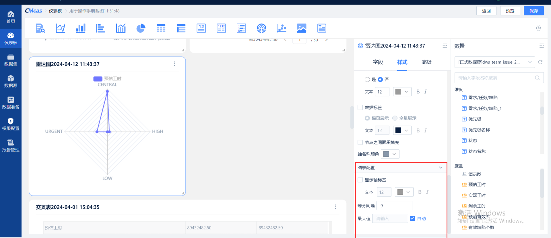The width and height of the screenshot is (551, 238).
Task: Insert a horizontal bar chart
Action: click(100, 28)
